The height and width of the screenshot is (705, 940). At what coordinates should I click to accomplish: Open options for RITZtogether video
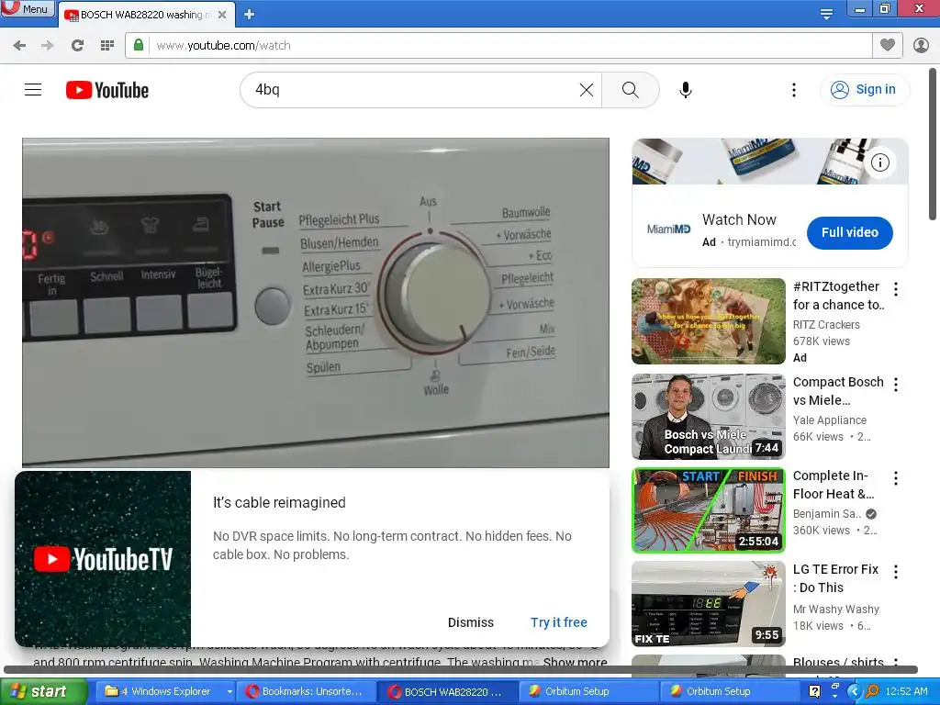tap(896, 289)
